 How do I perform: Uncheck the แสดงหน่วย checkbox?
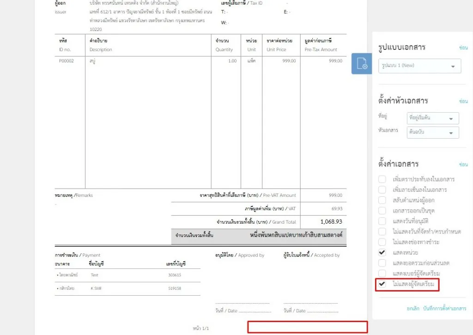(382, 252)
